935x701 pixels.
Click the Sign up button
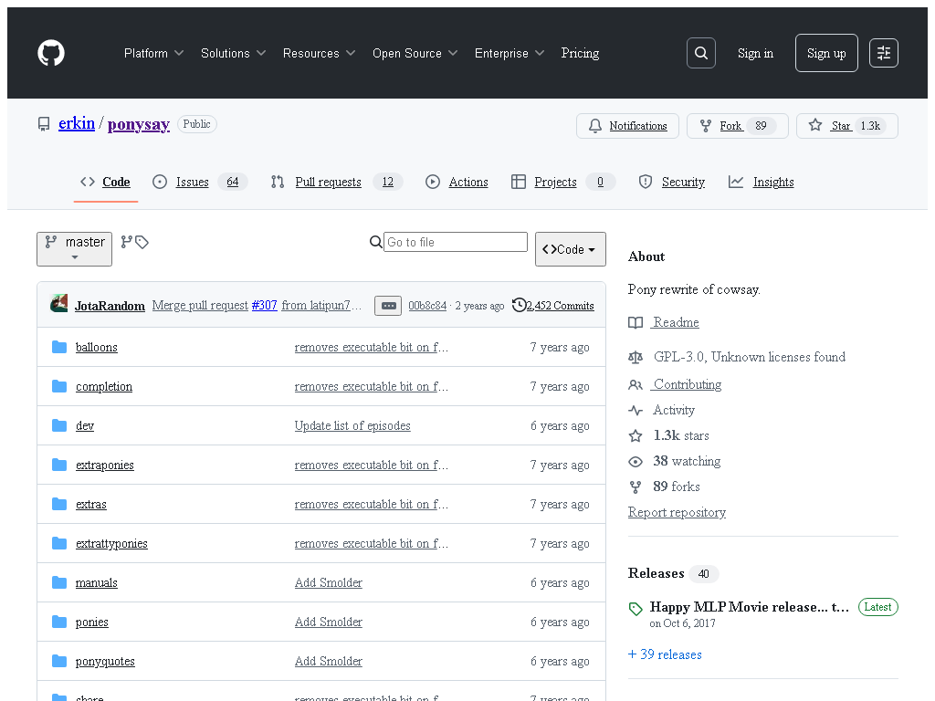click(825, 53)
